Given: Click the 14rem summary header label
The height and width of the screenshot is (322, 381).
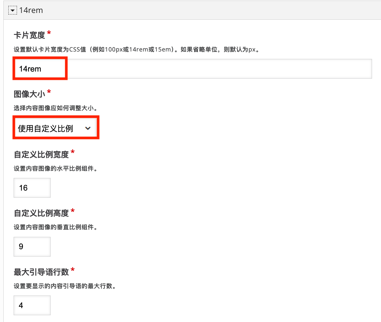Looking at the screenshot, I should pyautogui.click(x=31, y=10).
